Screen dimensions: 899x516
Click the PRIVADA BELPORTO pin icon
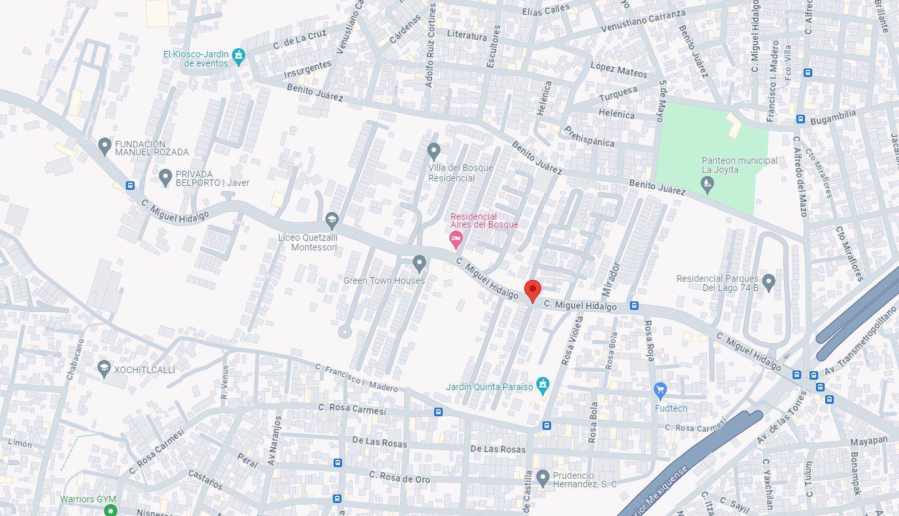pyautogui.click(x=166, y=177)
